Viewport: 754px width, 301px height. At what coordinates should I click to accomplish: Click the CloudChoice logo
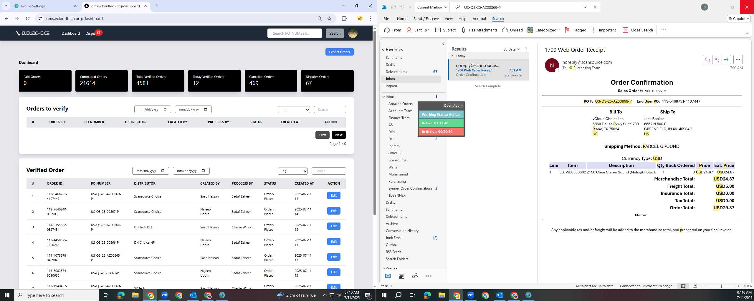[33, 33]
